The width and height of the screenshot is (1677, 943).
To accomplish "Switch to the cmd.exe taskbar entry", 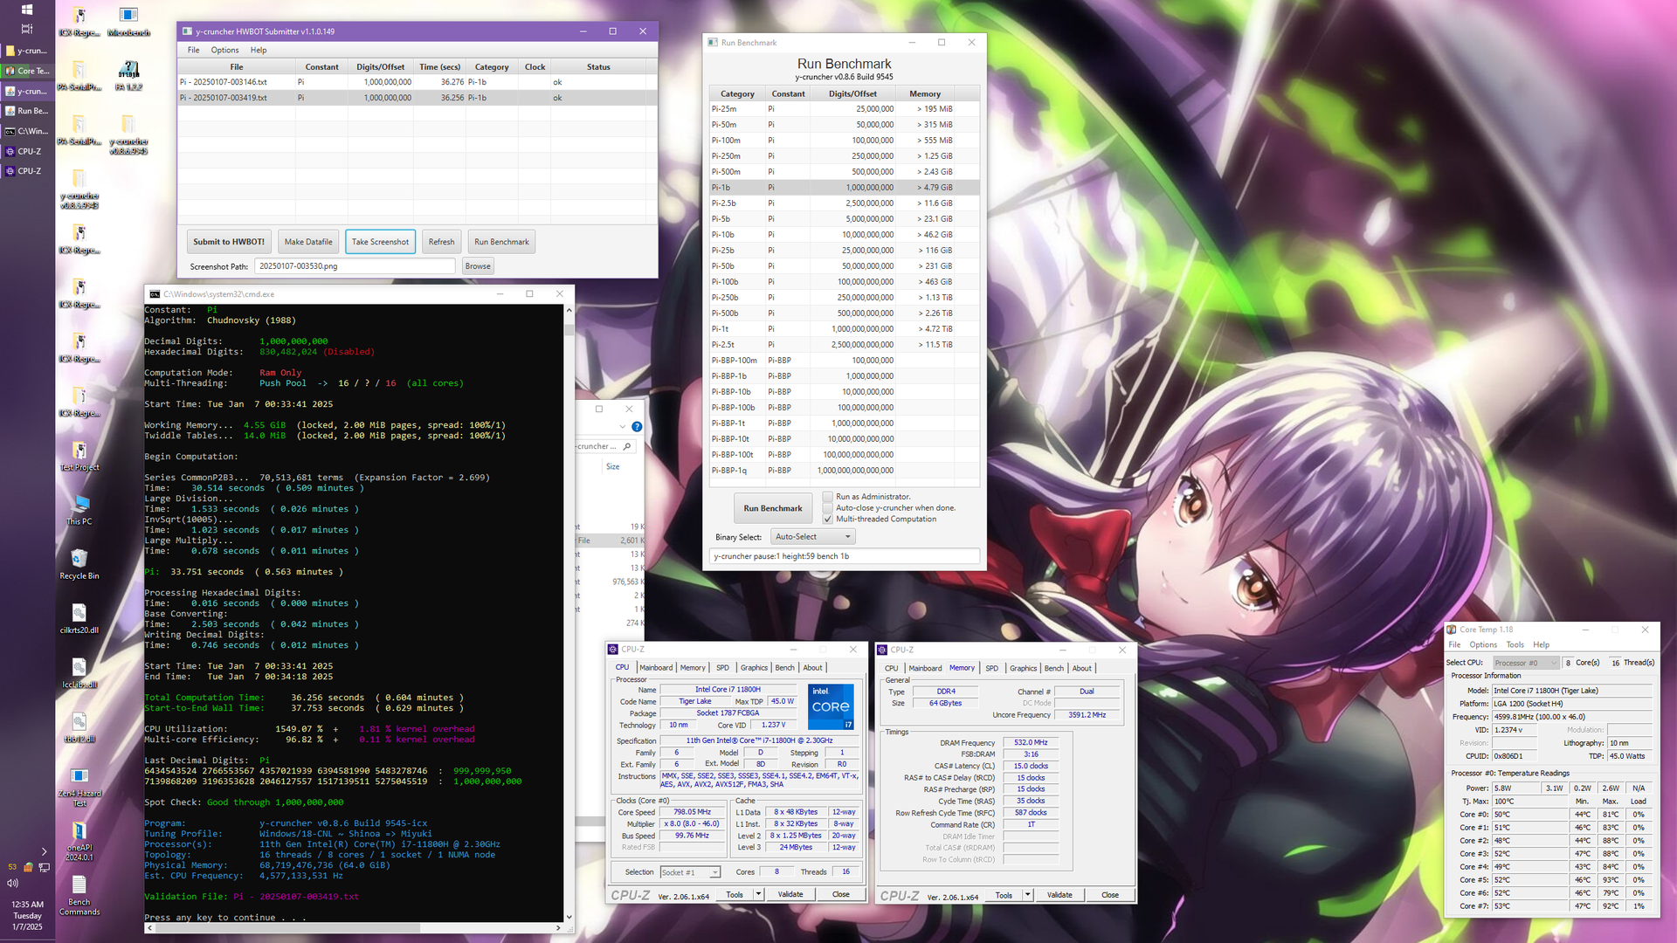I will click(27, 131).
